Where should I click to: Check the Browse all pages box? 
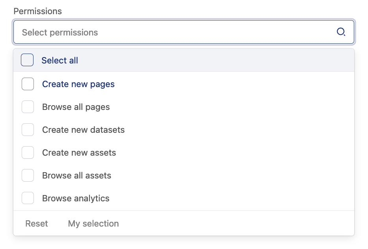[28, 107]
